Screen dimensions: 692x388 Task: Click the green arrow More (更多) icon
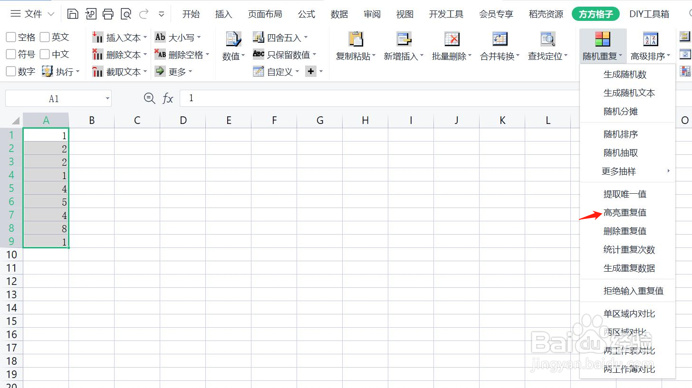161,72
